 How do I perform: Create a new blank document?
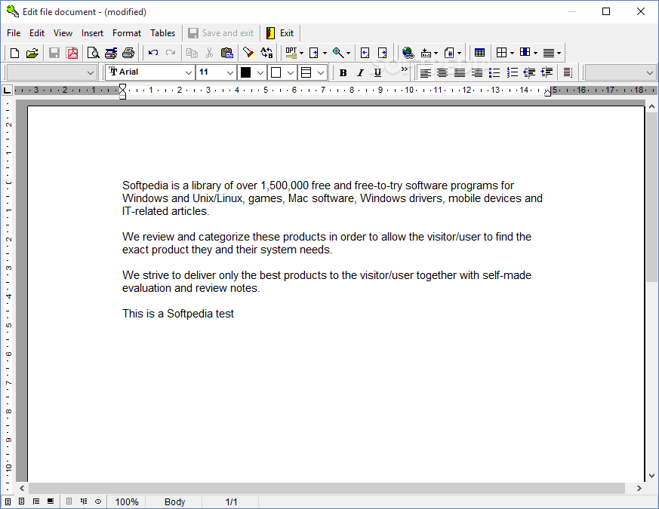(14, 53)
